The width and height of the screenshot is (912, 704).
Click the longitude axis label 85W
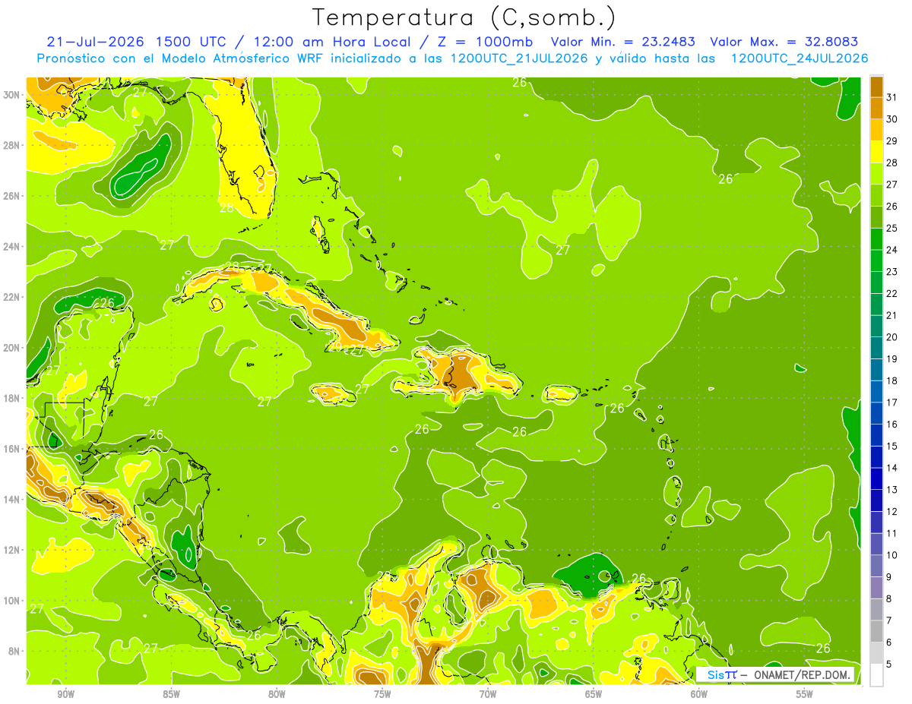click(171, 694)
